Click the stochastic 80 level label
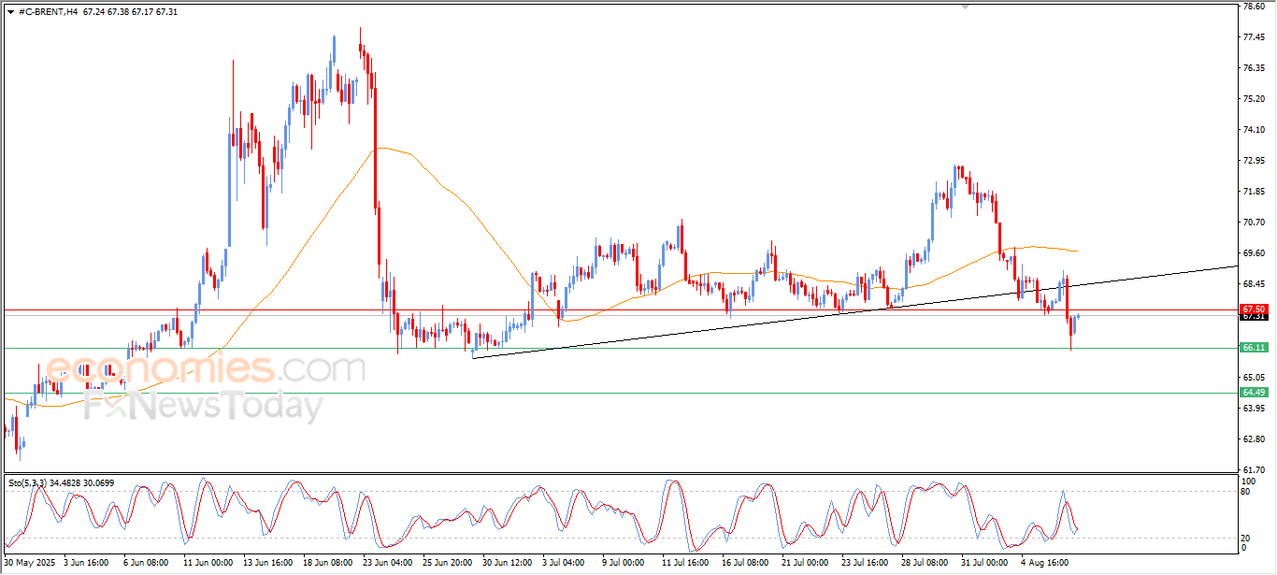The height and width of the screenshot is (575, 1277). click(1246, 490)
